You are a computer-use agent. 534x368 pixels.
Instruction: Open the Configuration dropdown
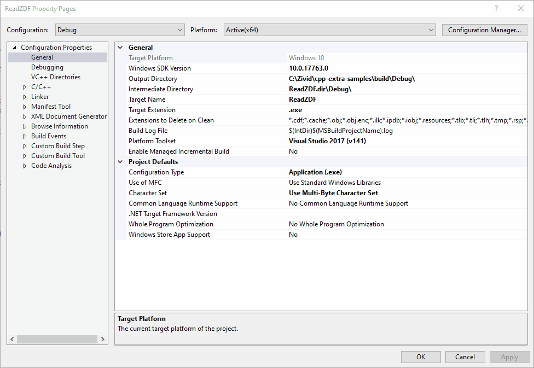120,30
